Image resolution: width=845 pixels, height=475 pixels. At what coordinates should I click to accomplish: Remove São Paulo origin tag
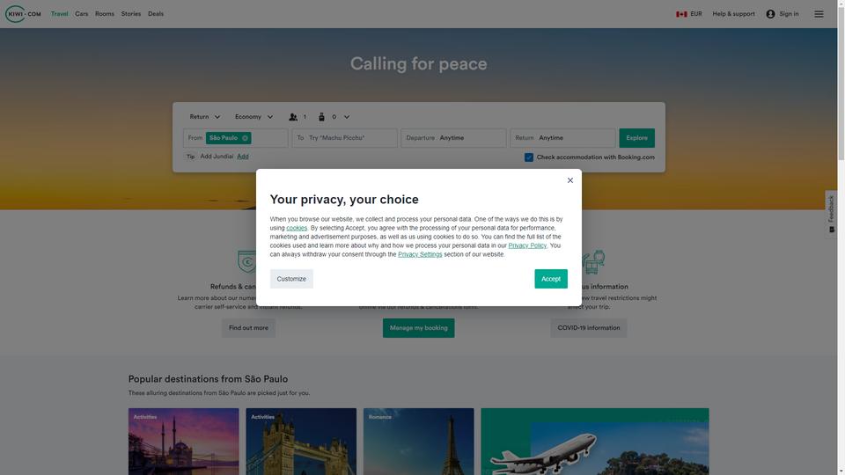[246, 138]
